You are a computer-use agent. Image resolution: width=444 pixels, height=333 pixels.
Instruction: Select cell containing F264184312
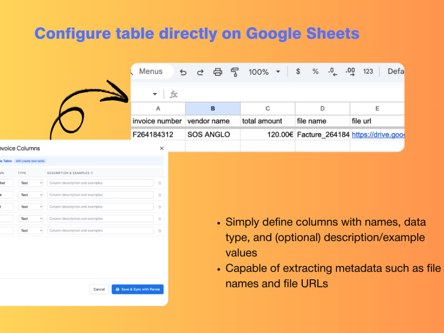[158, 135]
